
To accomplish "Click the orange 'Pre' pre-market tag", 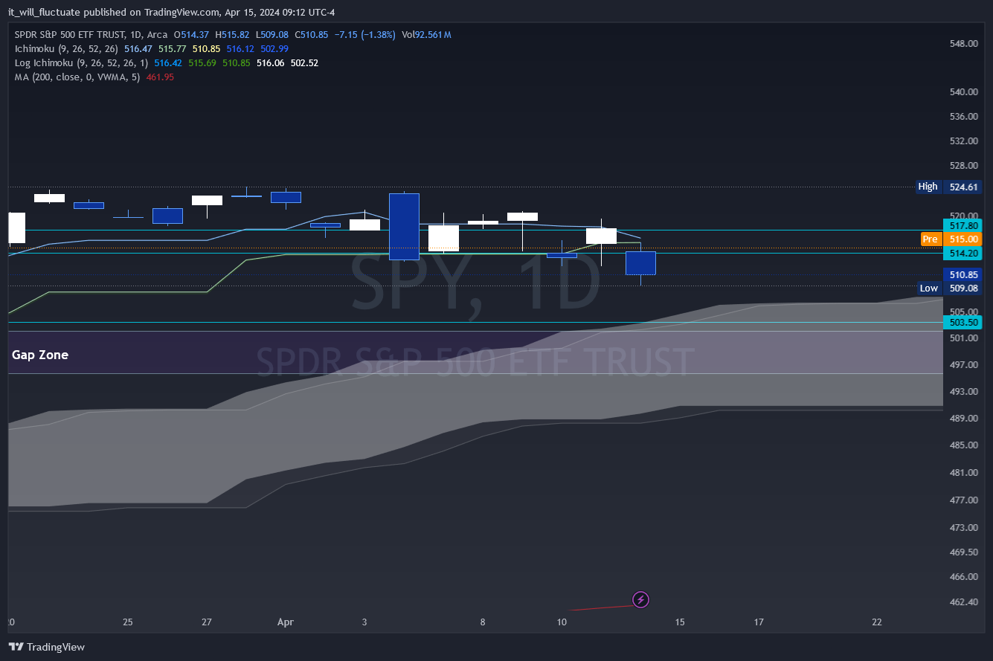I will pos(930,239).
